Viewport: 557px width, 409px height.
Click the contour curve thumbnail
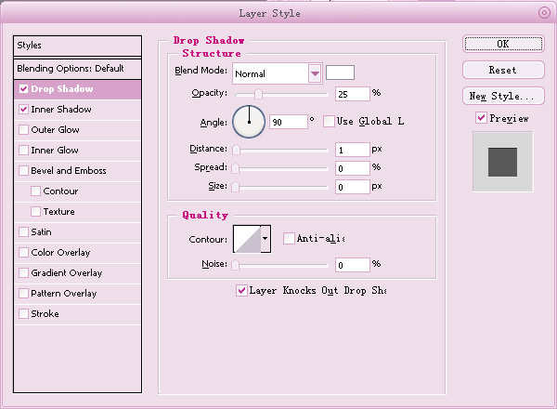coord(247,239)
